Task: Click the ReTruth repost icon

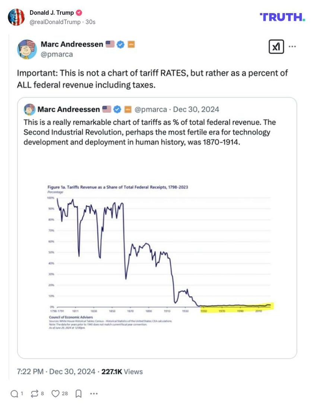Action: (x=35, y=394)
